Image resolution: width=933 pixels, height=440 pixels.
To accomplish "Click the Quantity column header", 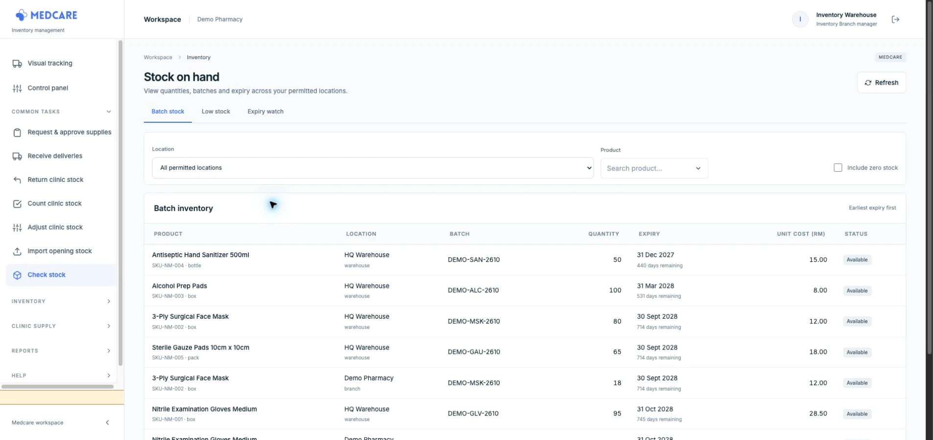I will pyautogui.click(x=604, y=234).
